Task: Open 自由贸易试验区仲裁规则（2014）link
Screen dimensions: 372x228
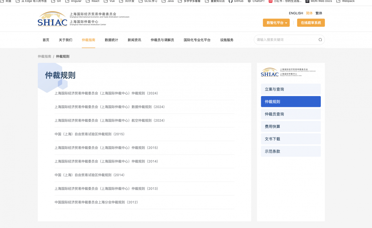Action: coord(90,175)
